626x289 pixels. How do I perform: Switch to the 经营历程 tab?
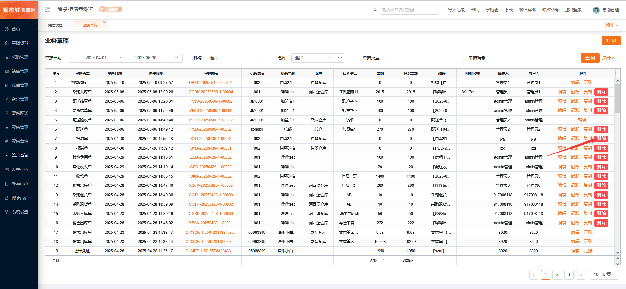pyautogui.click(x=56, y=25)
